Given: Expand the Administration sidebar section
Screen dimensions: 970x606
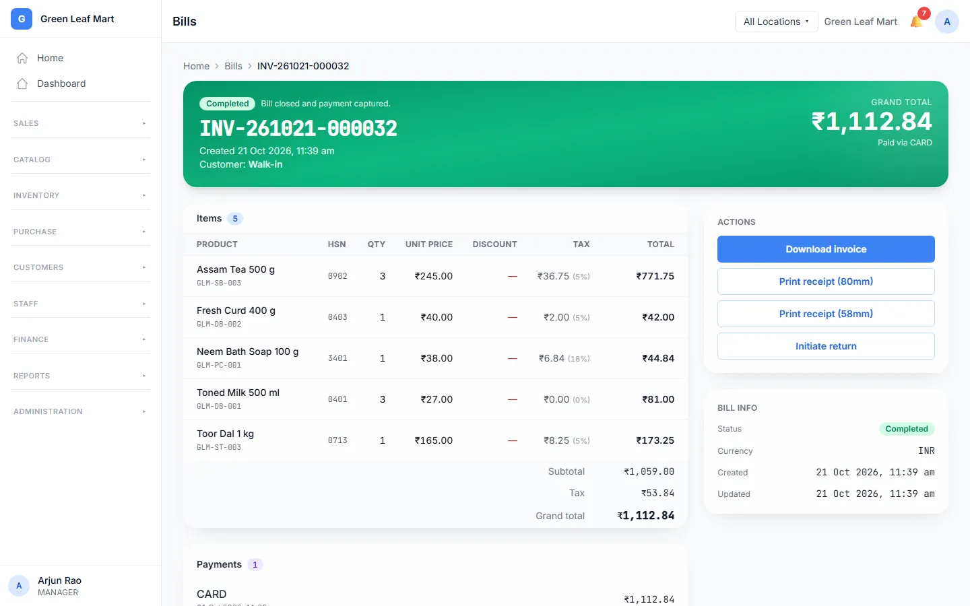Looking at the screenshot, I should point(80,411).
